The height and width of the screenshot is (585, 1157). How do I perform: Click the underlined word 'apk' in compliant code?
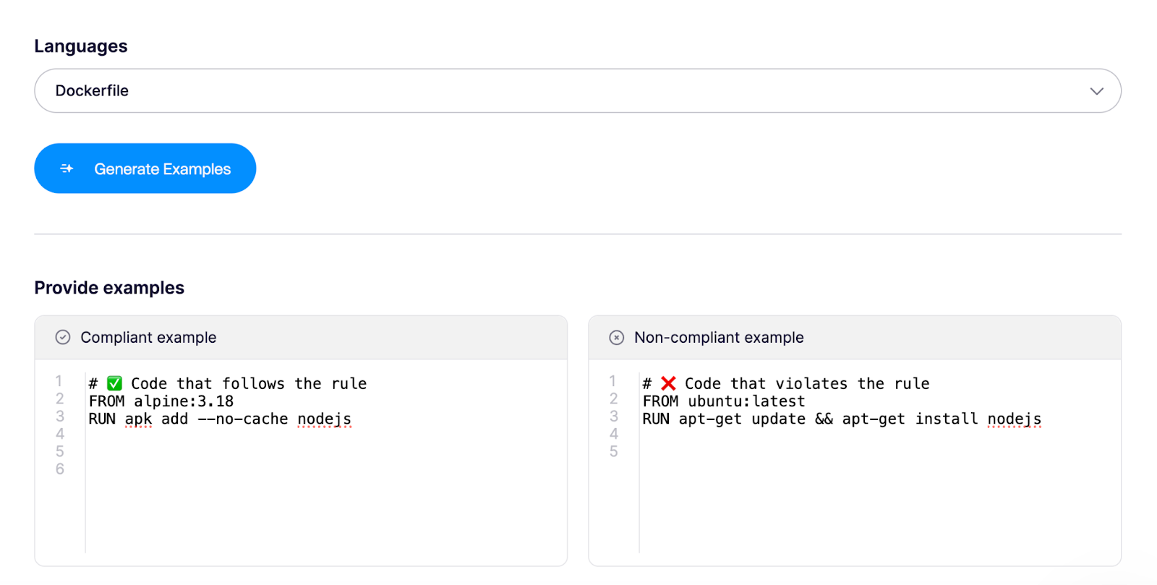[x=138, y=419]
